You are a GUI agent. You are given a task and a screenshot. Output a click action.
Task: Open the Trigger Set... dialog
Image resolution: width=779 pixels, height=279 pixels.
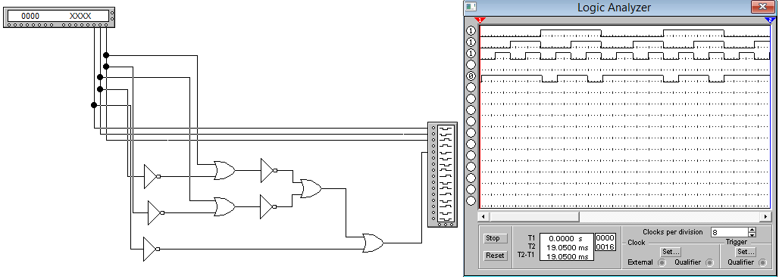click(745, 252)
